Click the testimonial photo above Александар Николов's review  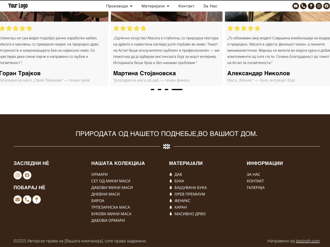pos(278,16)
